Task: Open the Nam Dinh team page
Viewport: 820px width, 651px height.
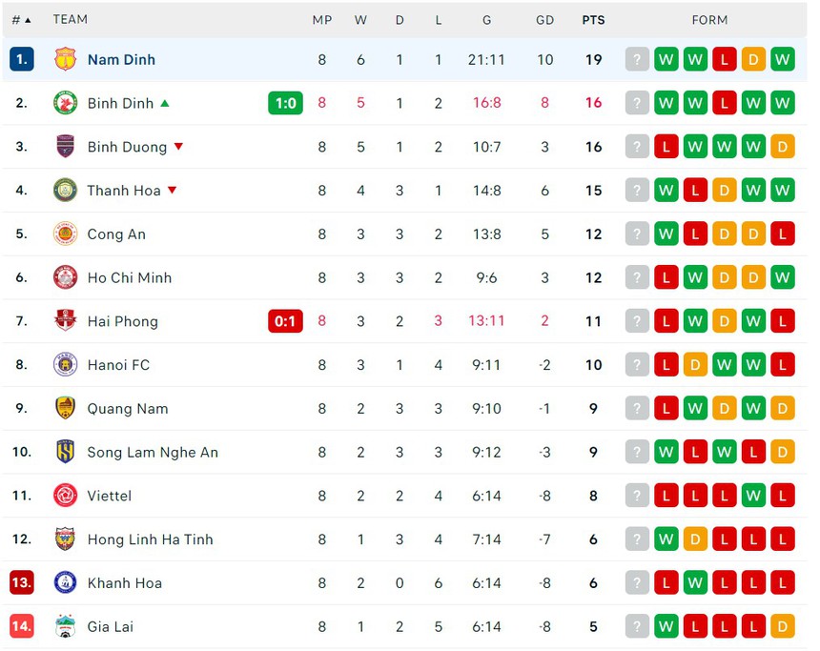Action: [121, 59]
